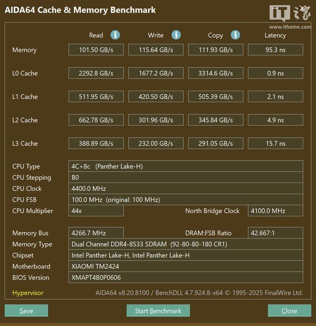The height and width of the screenshot is (326, 316).
Task: Click BIOS Version field XMAPT4B0P0606
Action: 186,277
